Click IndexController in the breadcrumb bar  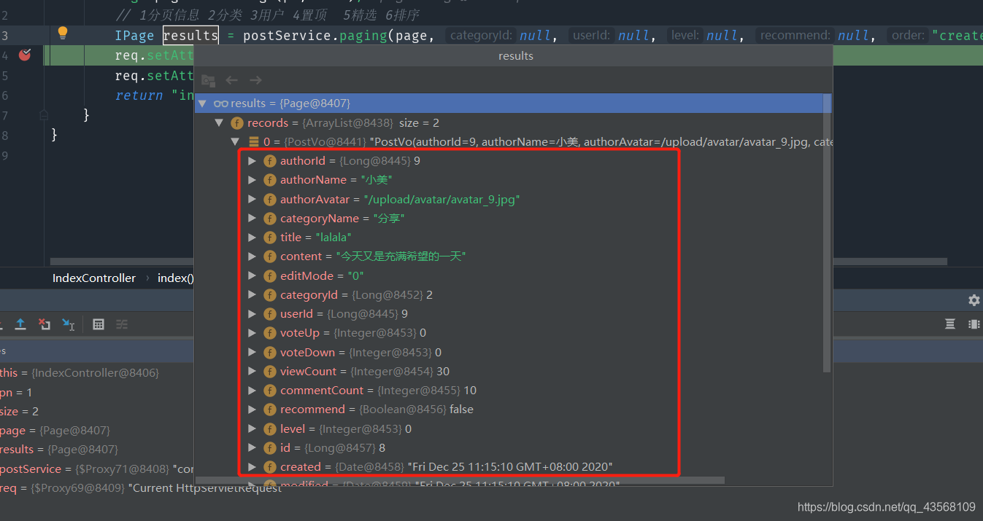click(x=94, y=278)
